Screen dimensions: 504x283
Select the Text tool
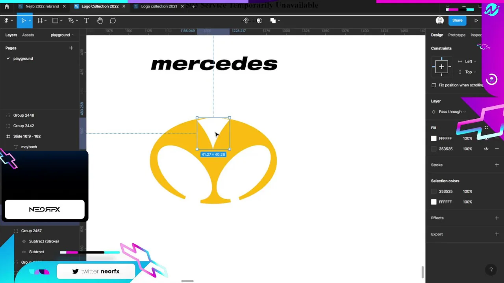pos(86,20)
